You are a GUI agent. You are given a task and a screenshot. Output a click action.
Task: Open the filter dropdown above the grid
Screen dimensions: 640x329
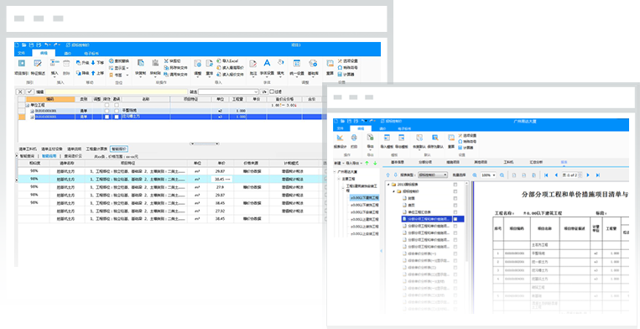click(228, 91)
